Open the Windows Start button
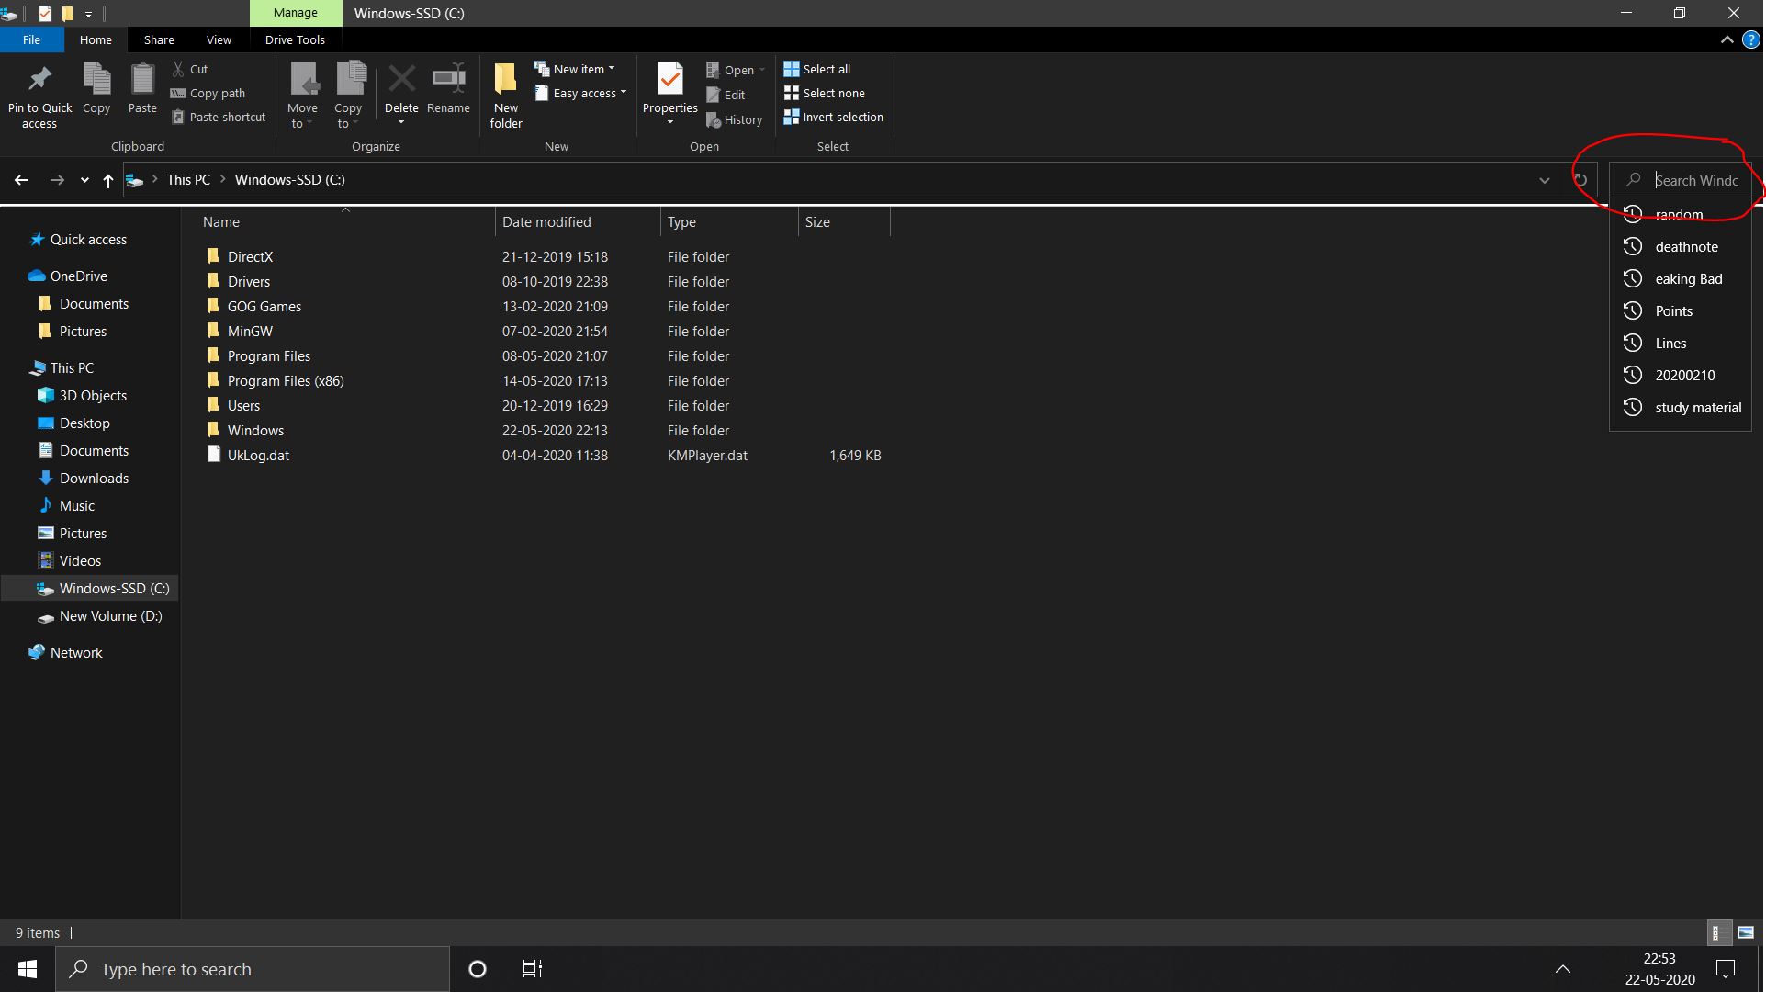 (28, 969)
